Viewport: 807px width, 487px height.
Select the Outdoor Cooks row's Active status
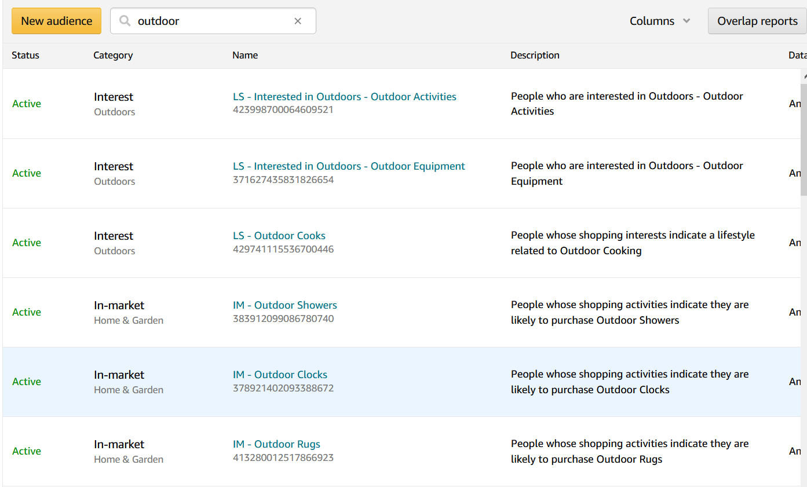27,243
